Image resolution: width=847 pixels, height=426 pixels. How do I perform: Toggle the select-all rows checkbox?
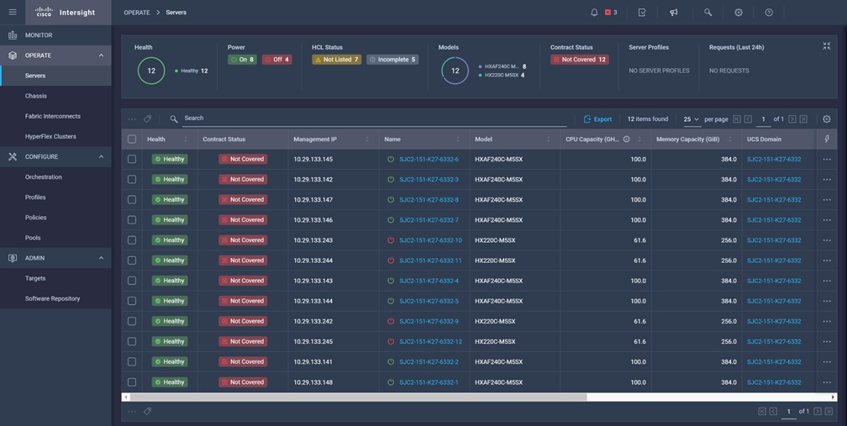pos(132,139)
